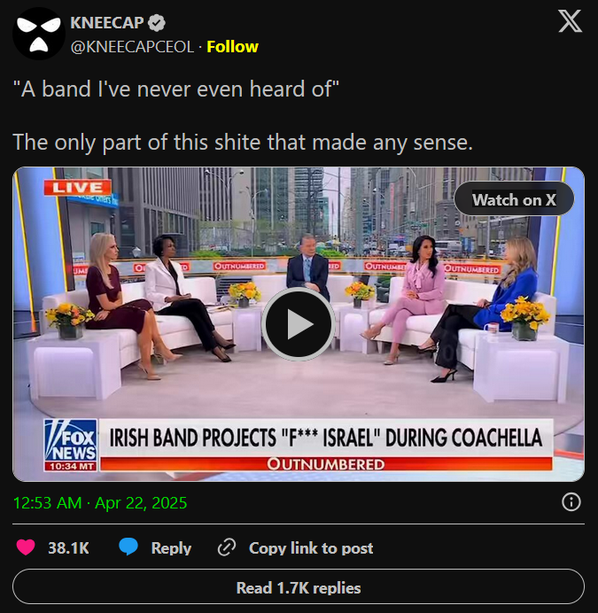The image size is (598, 613).
Task: Open the X logo in the corner
Action: point(570,21)
